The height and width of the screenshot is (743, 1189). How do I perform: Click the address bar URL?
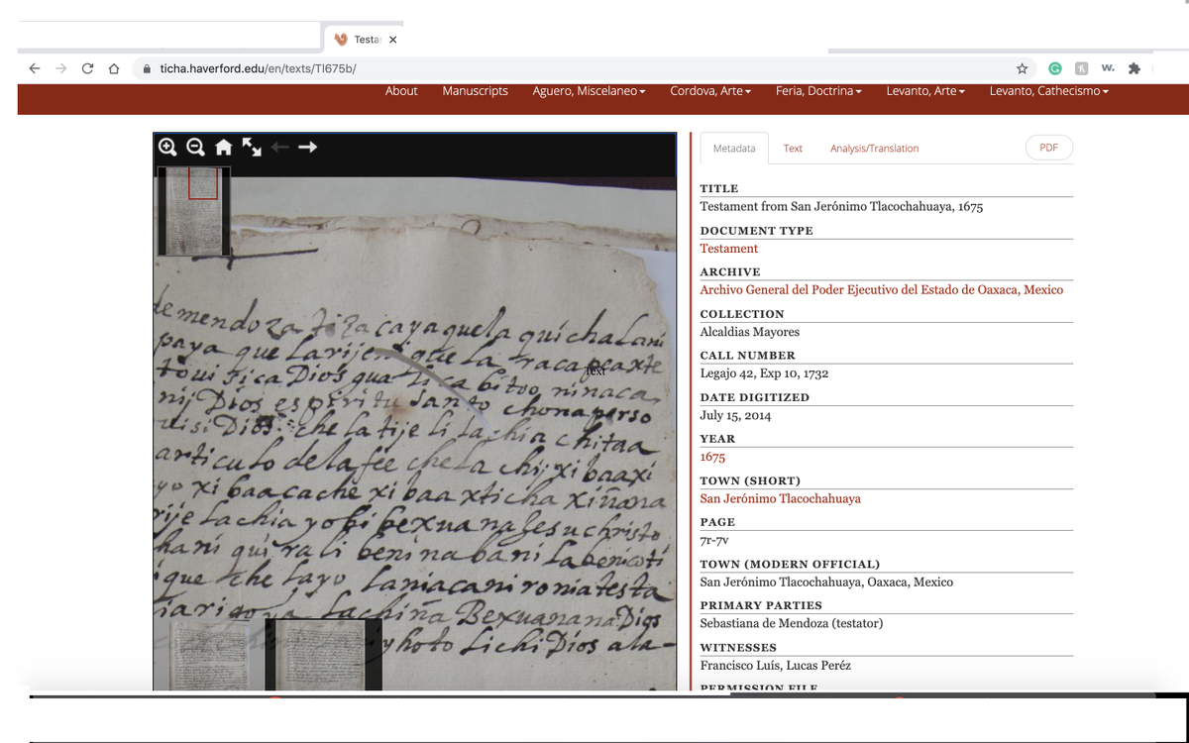tap(258, 68)
